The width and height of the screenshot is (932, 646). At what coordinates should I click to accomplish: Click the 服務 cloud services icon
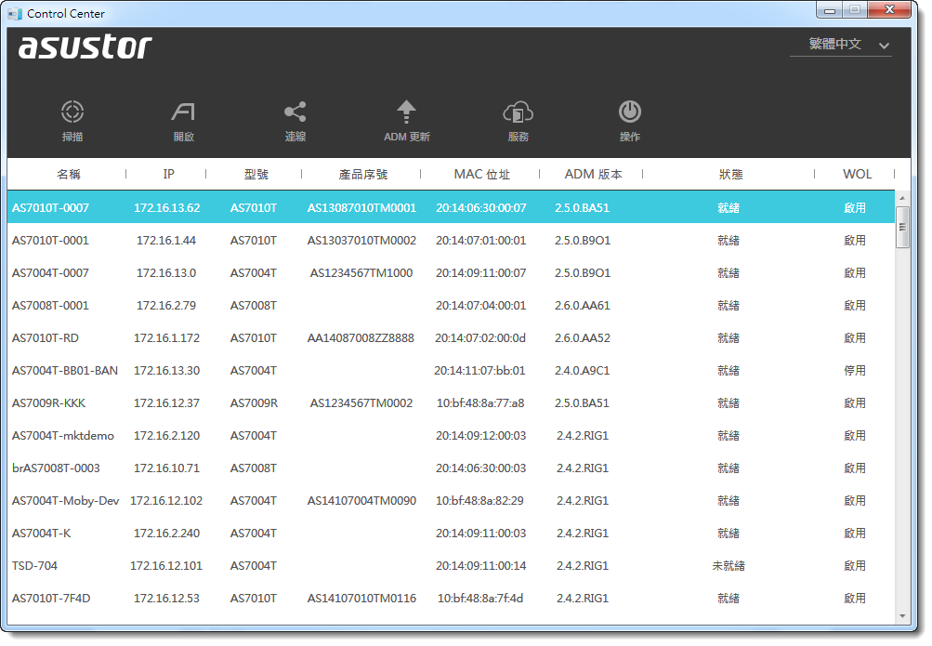(x=518, y=112)
